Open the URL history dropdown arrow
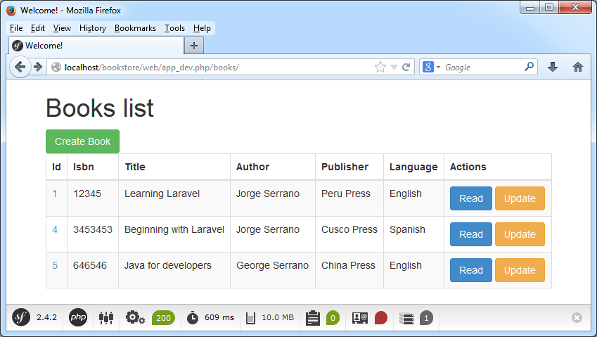Screen dimensions: 597x337 394,68
